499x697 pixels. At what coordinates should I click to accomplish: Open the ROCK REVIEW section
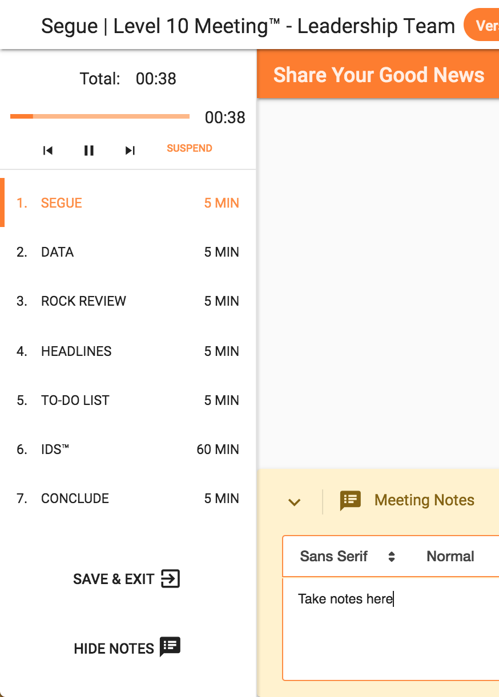pos(128,301)
